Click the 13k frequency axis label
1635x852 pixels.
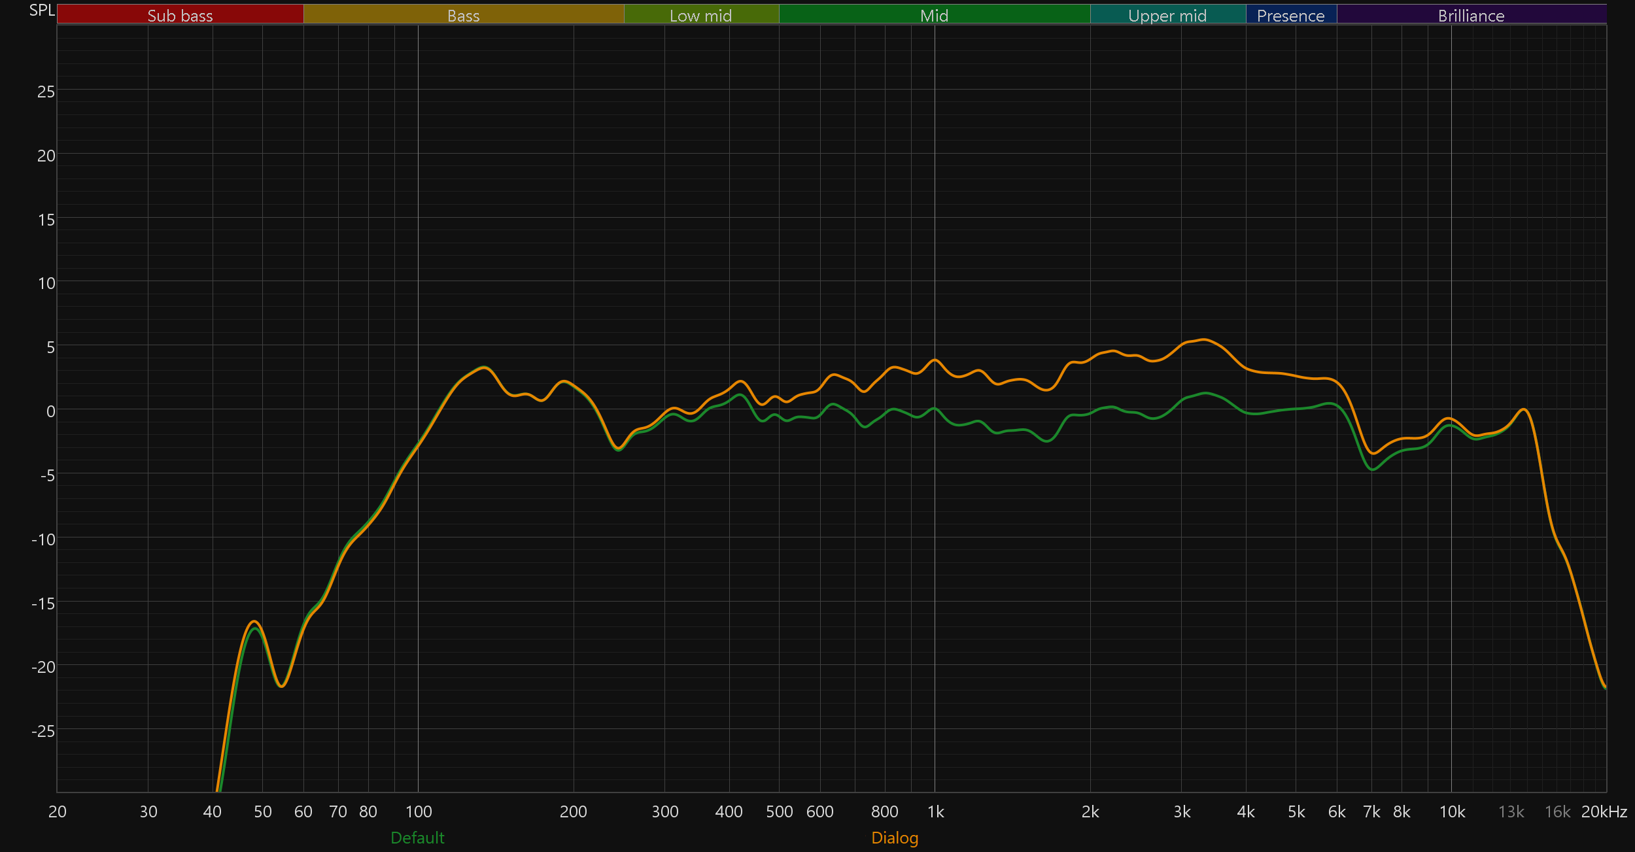pos(1511,811)
